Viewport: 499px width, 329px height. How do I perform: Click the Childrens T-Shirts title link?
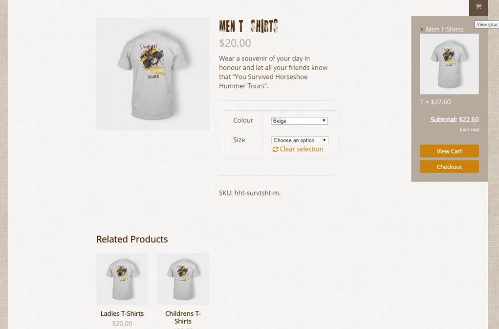[x=183, y=317]
